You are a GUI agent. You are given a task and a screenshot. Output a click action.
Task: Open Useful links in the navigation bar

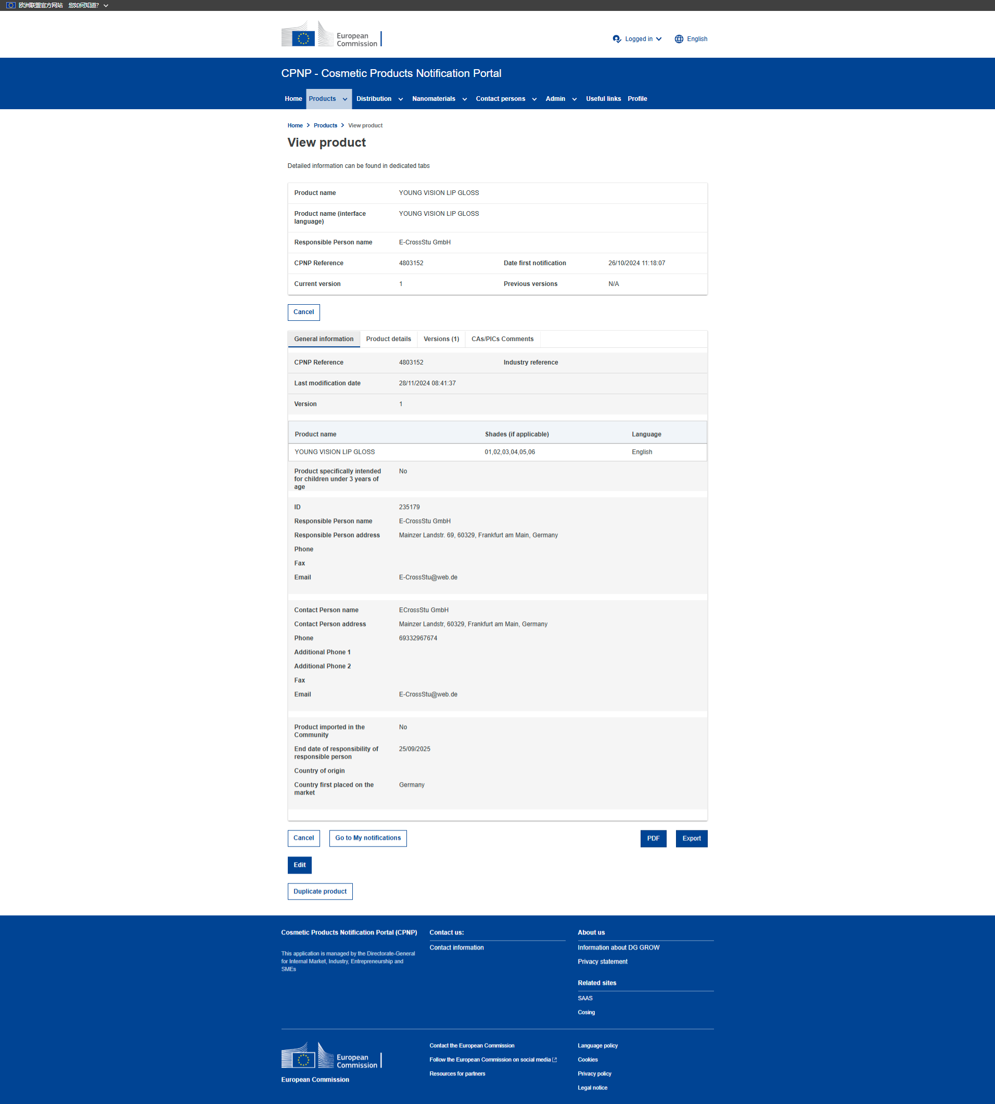click(604, 99)
